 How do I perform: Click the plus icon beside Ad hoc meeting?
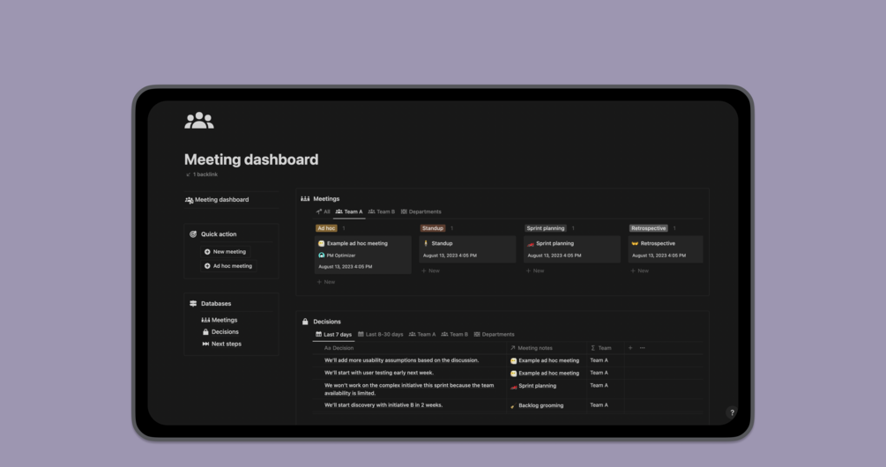click(207, 266)
